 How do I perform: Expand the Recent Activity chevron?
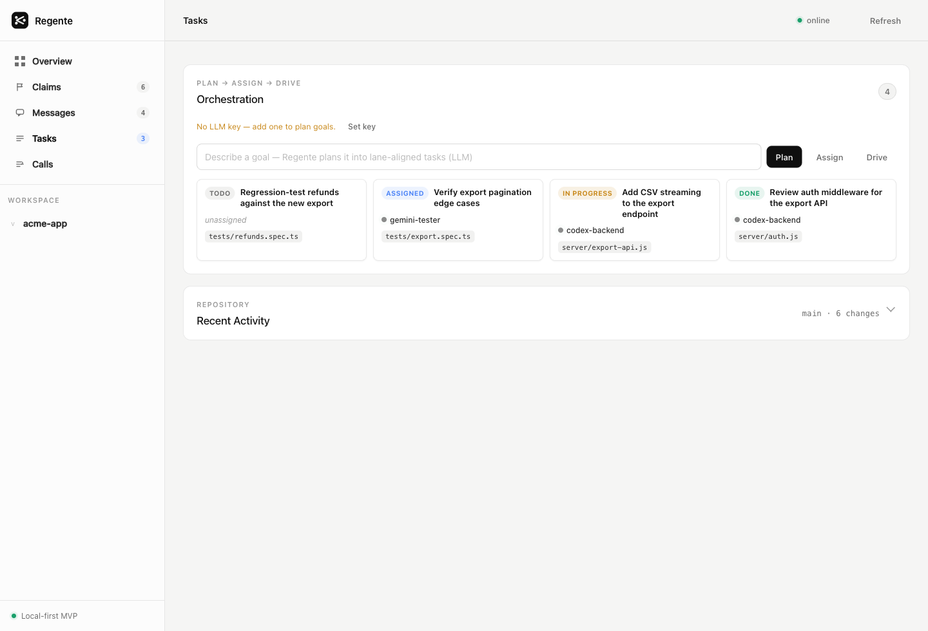point(891,310)
